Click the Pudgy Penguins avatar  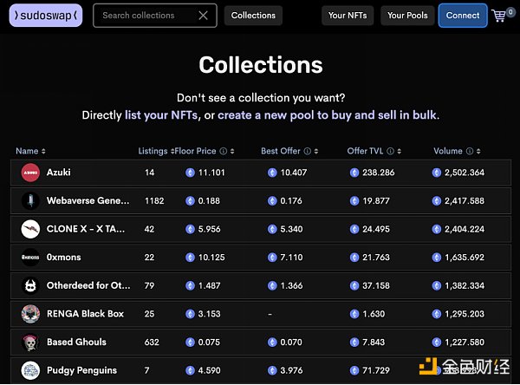[30, 370]
